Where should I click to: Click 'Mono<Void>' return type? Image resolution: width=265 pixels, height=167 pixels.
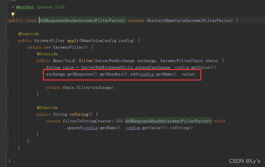click(65, 61)
